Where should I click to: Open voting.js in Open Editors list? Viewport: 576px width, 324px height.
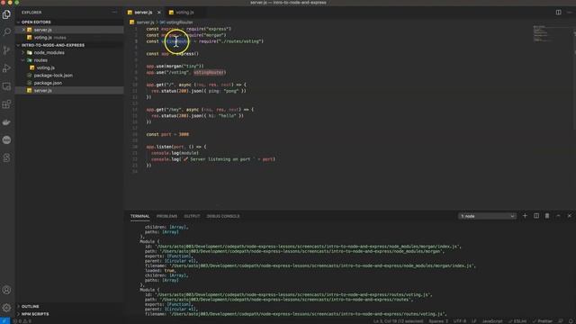(x=43, y=38)
